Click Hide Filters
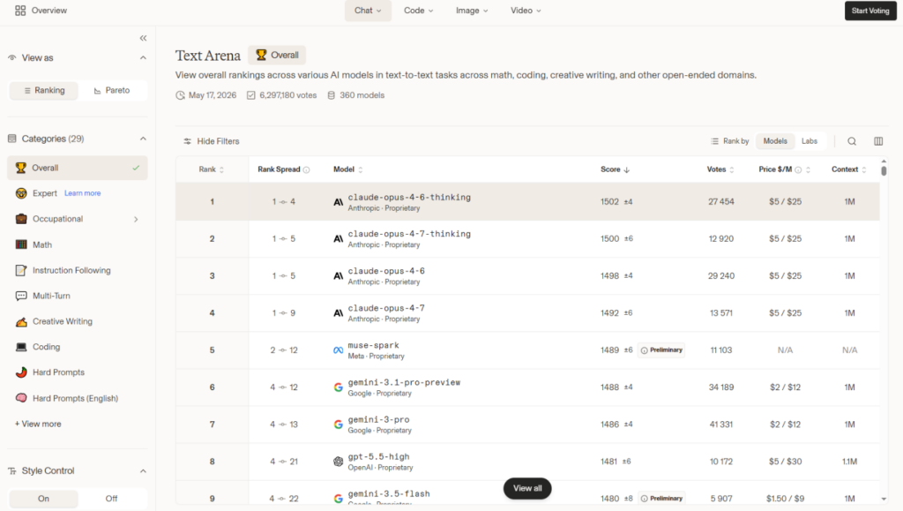Viewport: 903px width, 511px height. (x=212, y=141)
